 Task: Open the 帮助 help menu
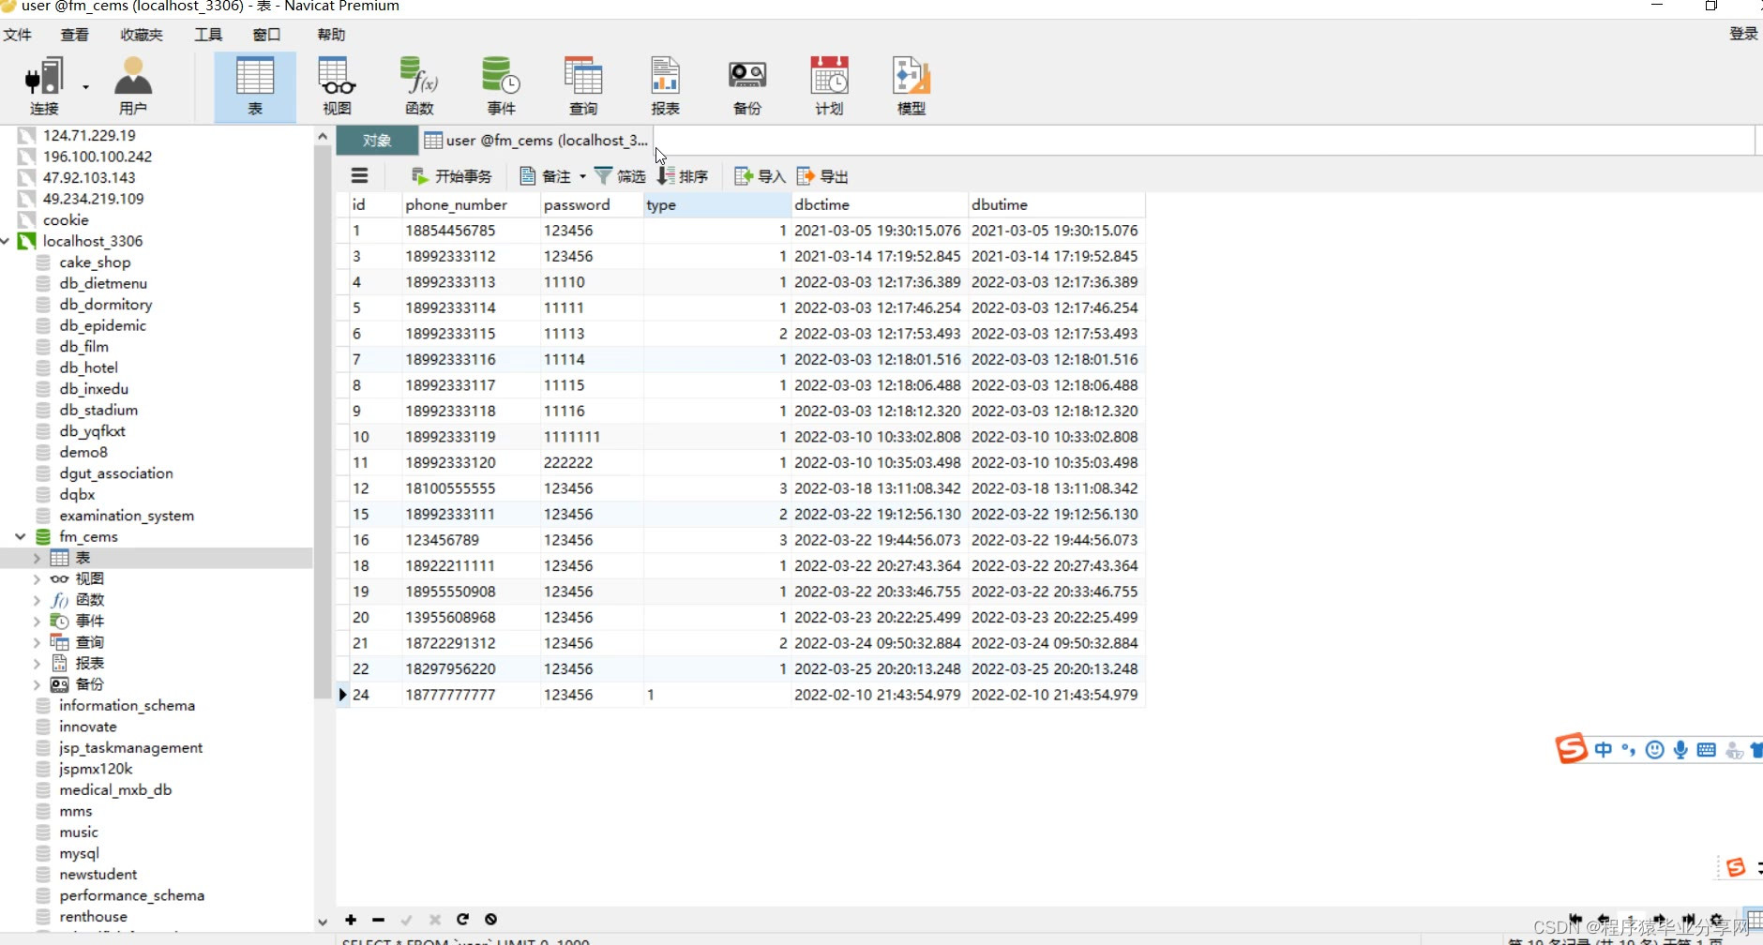[332, 35]
